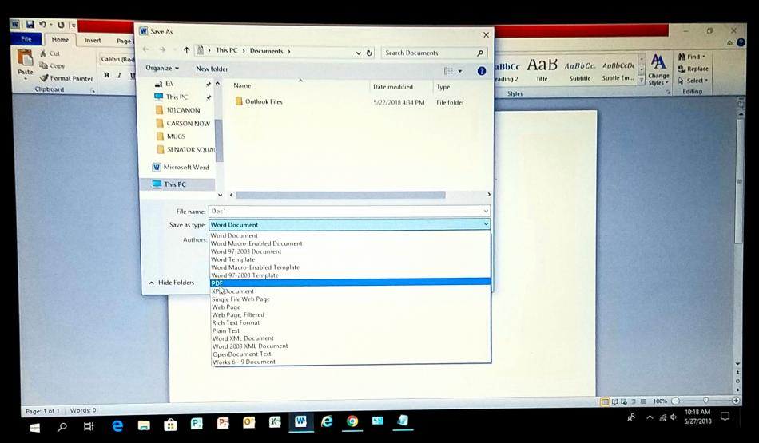Open Google Chrome from the taskbar
759x443 pixels.
coord(352,421)
